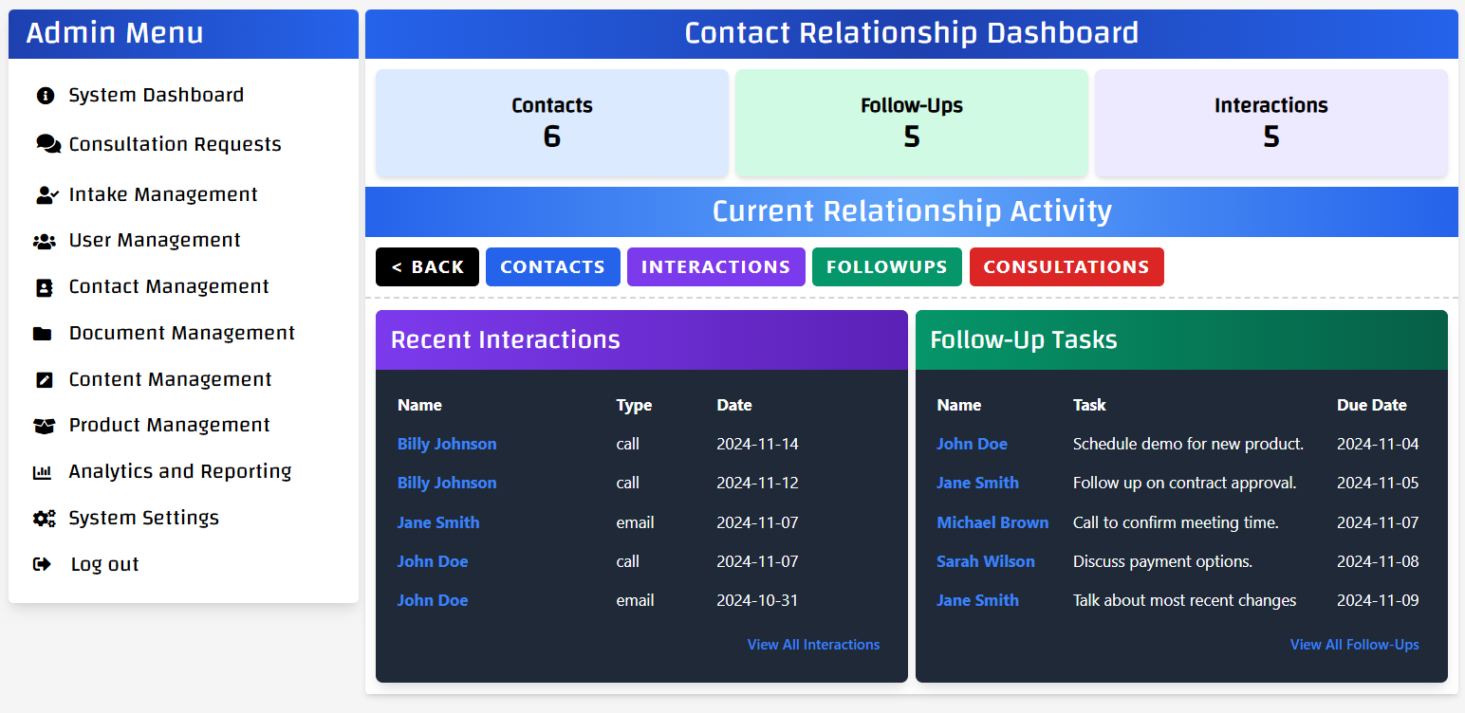Image resolution: width=1465 pixels, height=713 pixels.
Task: Click the Analytics and Reporting chart icon
Action: (43, 472)
